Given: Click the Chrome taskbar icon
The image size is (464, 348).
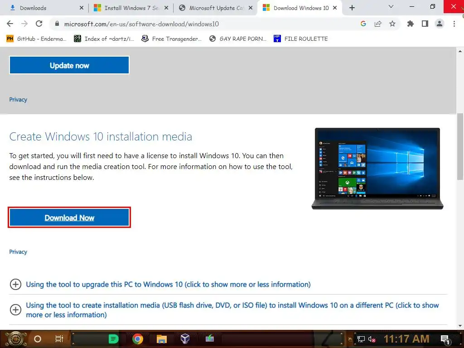Looking at the screenshot, I should pos(138,339).
